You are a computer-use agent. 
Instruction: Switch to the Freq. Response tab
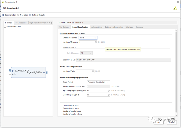(21, 23)
